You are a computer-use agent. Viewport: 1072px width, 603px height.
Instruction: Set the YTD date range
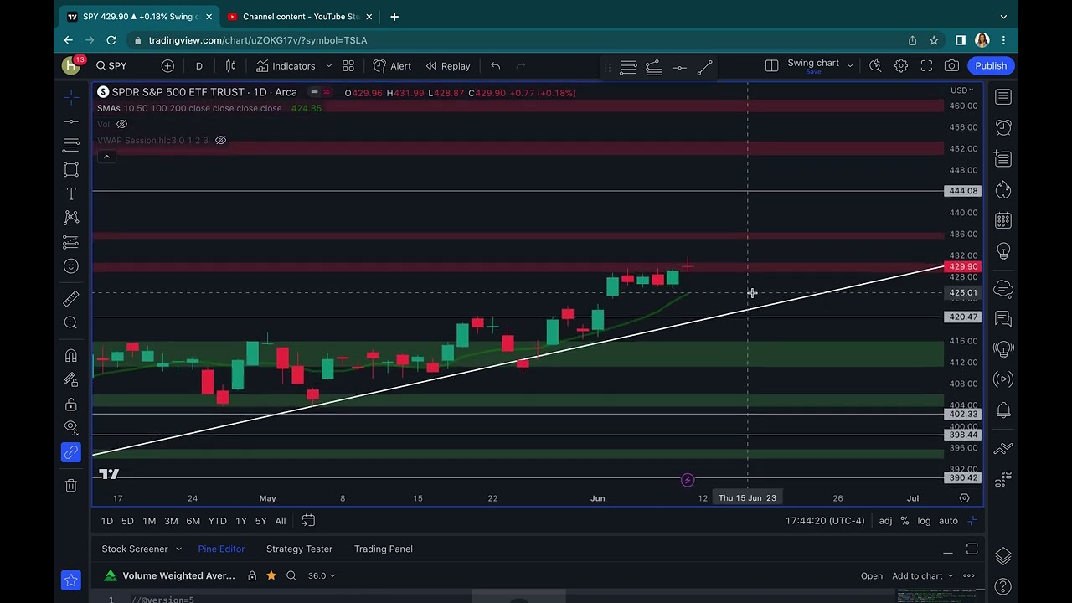[x=217, y=521]
